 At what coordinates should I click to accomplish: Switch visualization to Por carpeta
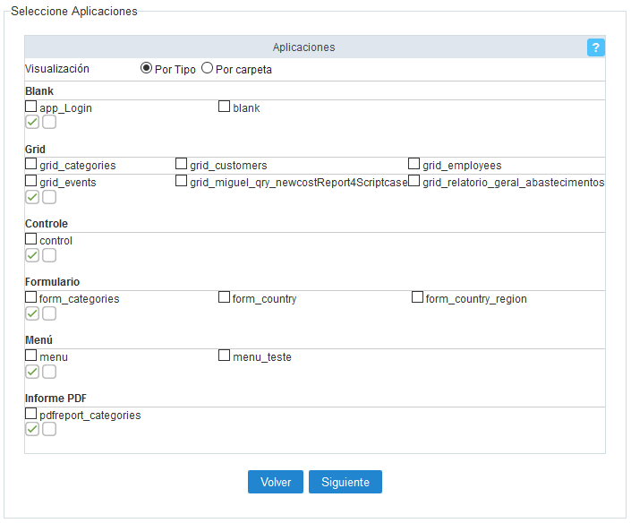[208, 69]
